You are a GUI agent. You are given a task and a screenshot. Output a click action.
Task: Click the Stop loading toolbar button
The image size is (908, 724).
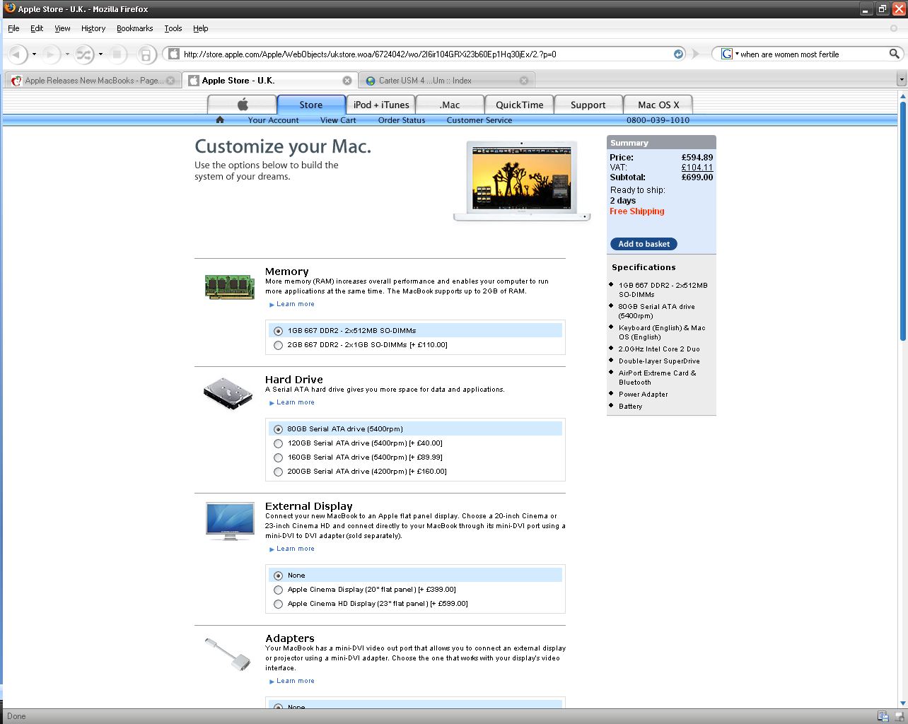tap(117, 54)
